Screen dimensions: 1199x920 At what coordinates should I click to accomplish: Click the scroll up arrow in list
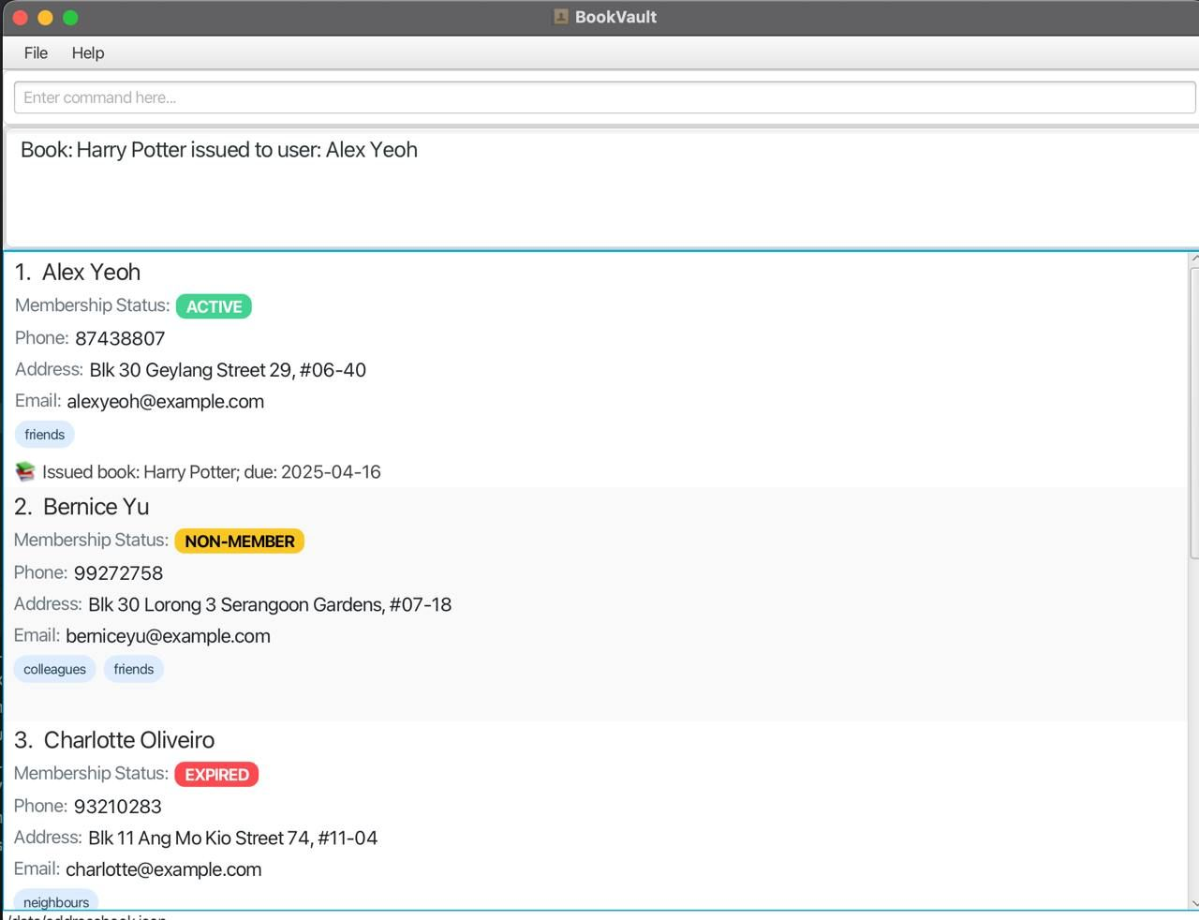point(1193,259)
